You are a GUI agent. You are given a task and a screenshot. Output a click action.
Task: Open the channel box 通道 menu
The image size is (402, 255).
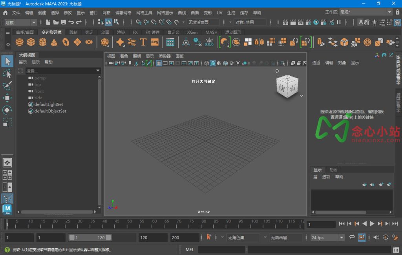coord(316,62)
